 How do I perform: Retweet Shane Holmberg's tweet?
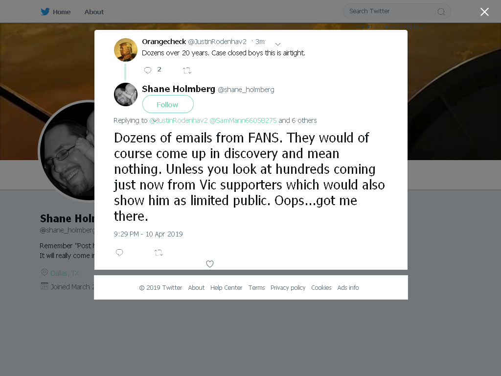pos(159,253)
